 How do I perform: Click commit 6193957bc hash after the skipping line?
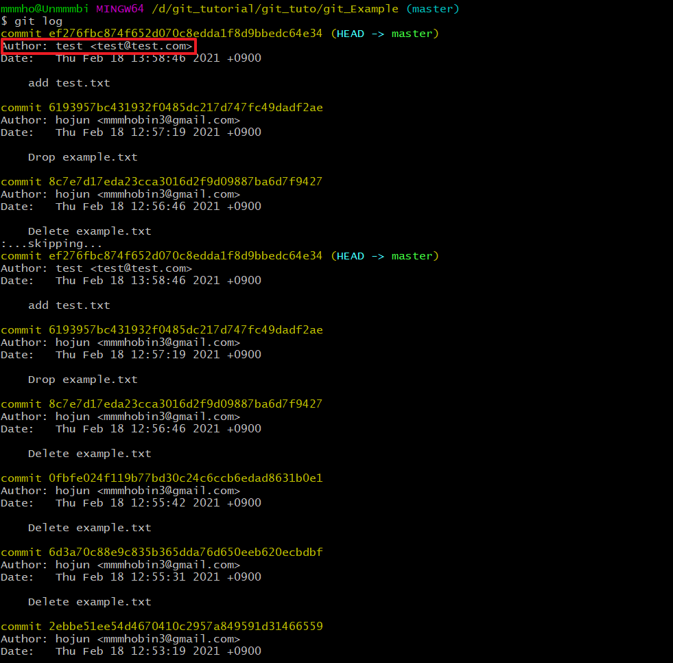(185, 330)
